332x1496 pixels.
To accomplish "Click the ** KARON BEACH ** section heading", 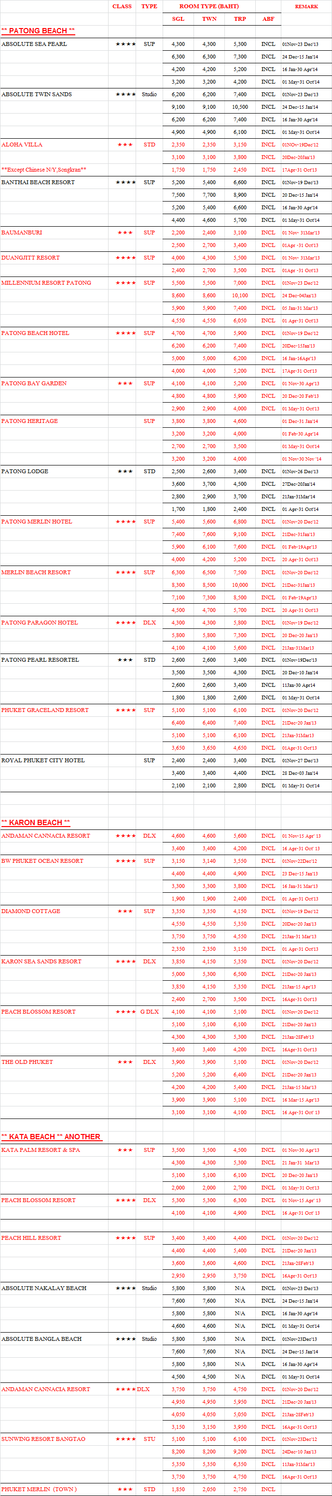I will tap(35, 822).
